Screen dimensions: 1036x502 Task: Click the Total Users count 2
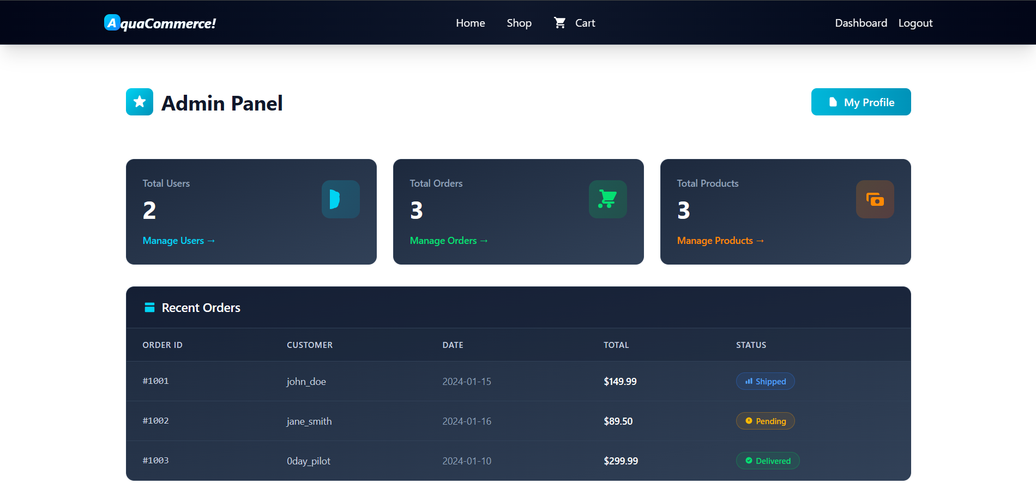tap(149, 210)
